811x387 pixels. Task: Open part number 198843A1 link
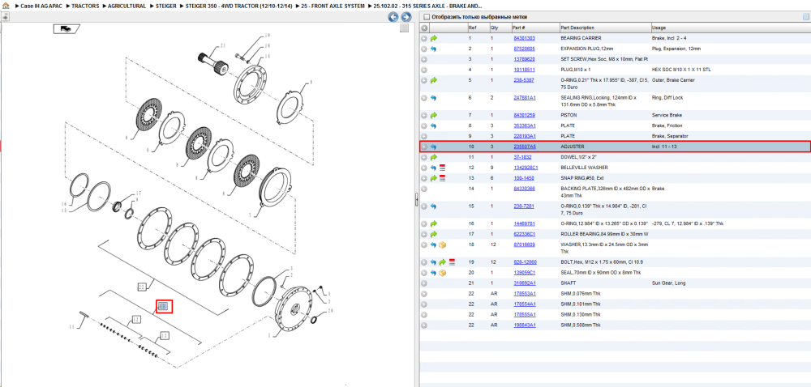(x=525, y=325)
